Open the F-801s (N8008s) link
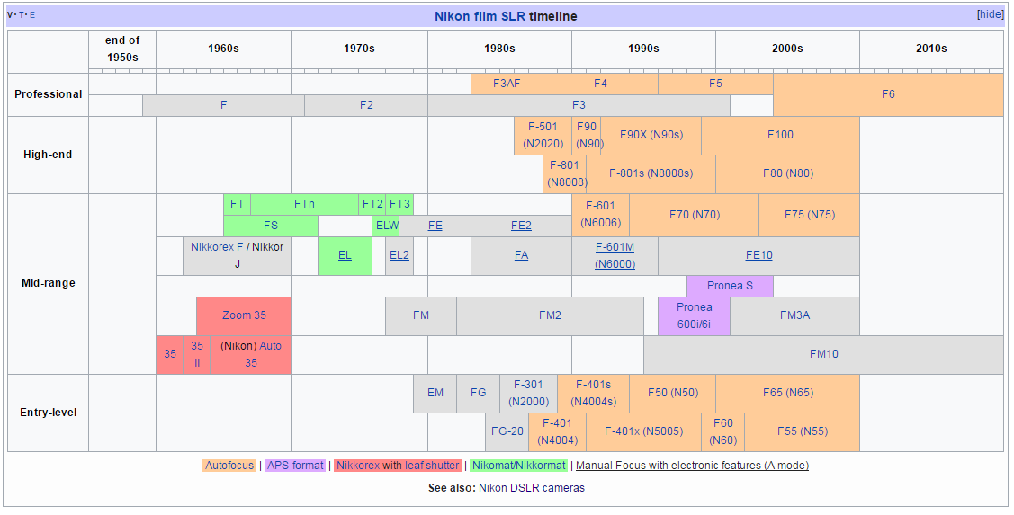Screen dimensions: 1014x515 point(651,173)
